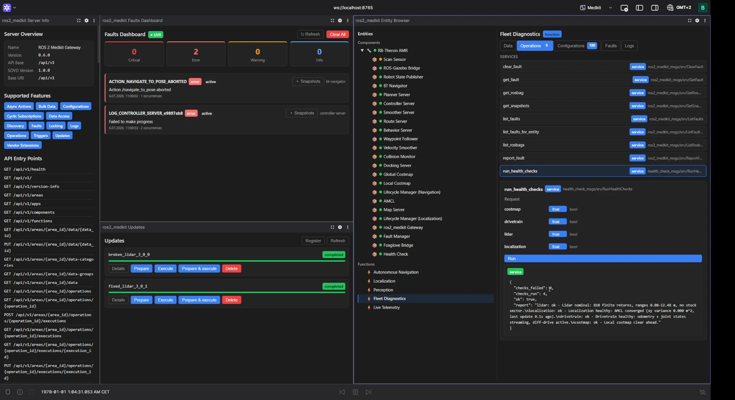The image size is (735, 400).
Task: Click the Clear All faults button
Action: pyautogui.click(x=337, y=34)
